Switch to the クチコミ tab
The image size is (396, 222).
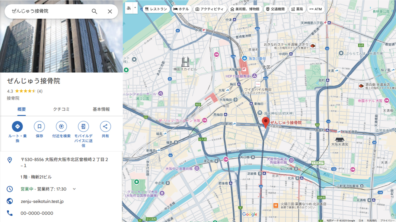(61, 109)
